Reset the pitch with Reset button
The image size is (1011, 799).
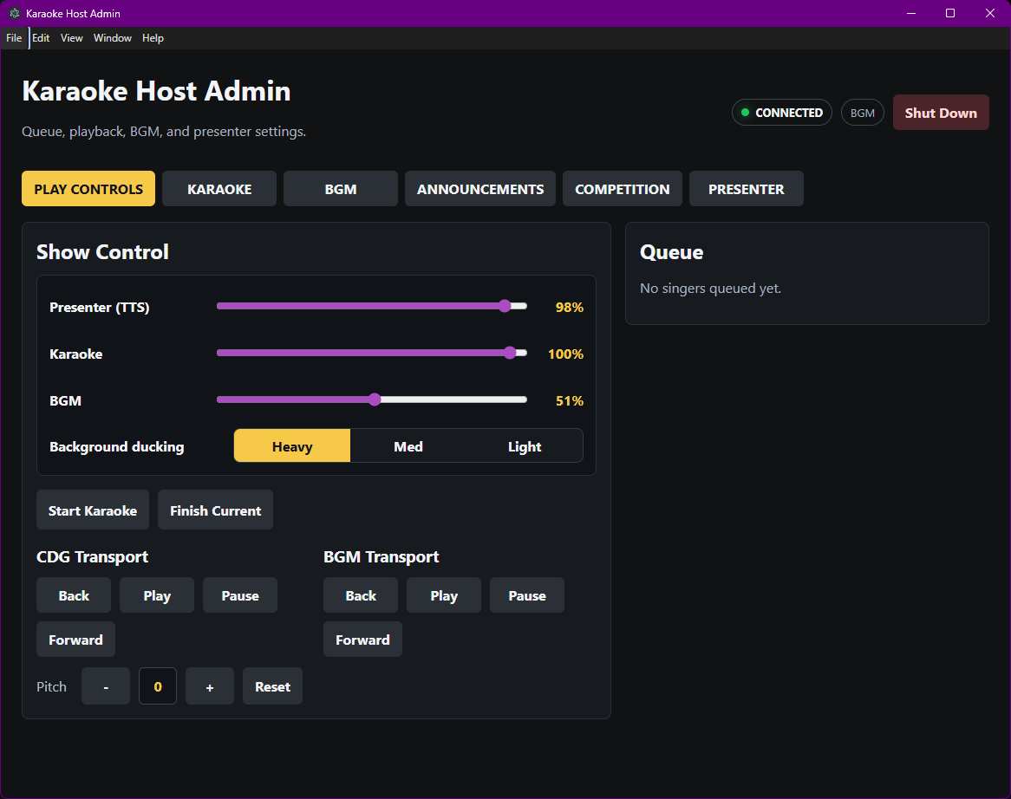(x=273, y=686)
